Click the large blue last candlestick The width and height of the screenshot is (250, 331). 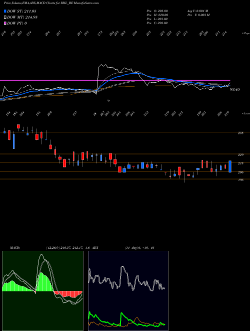230,167
